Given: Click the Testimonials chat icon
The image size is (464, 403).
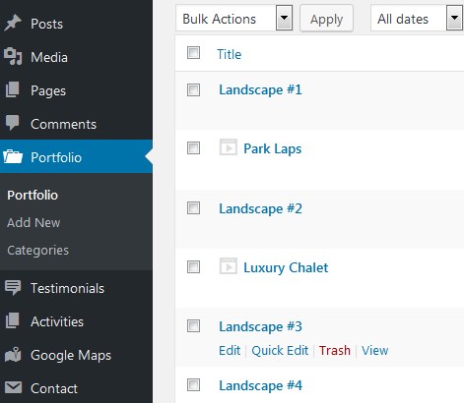Looking at the screenshot, I should [13, 288].
